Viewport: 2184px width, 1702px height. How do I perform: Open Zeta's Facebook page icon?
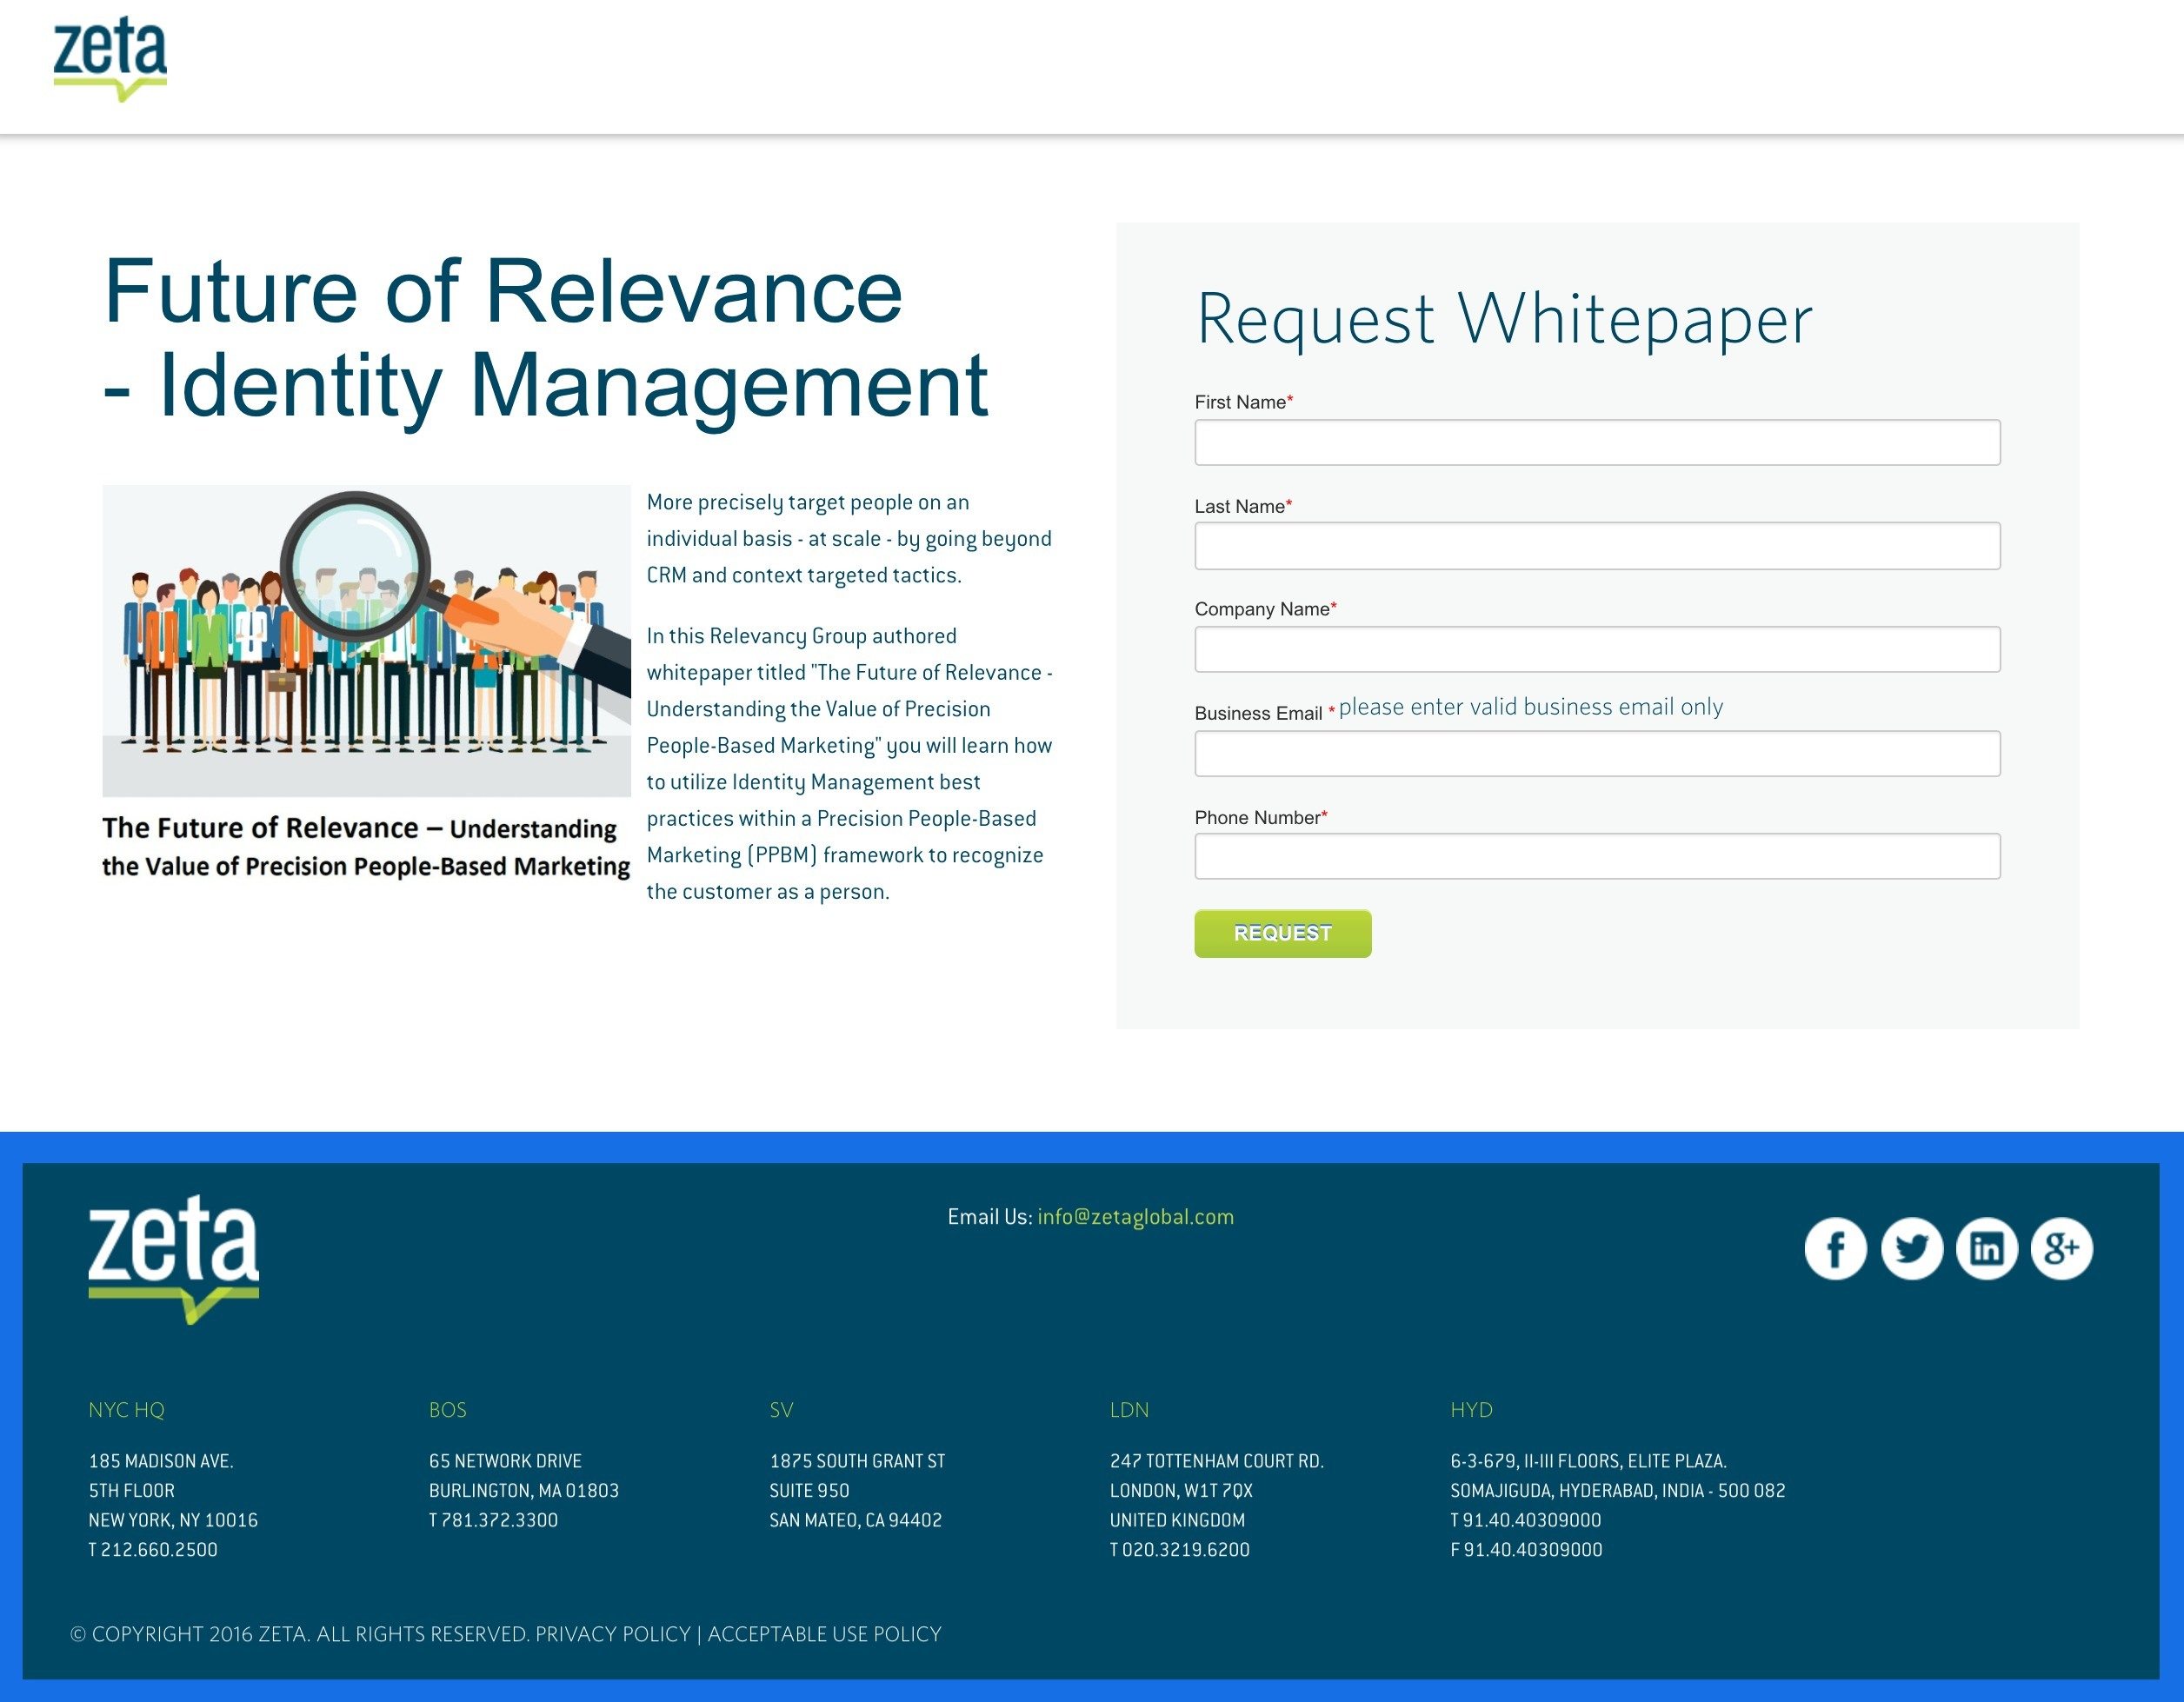(1836, 1249)
